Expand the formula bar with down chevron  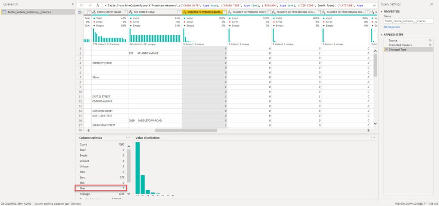click(374, 5)
